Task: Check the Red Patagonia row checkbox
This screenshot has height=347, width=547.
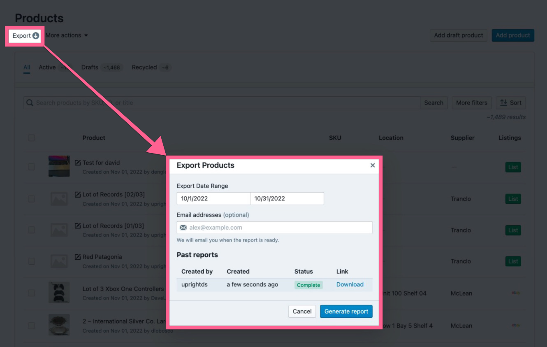Action: click(x=31, y=261)
